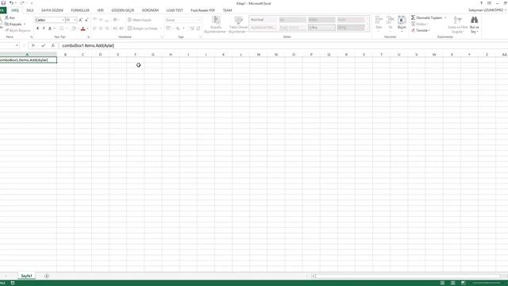Apply percent style number format
The image size is (508, 286).
(178, 29)
